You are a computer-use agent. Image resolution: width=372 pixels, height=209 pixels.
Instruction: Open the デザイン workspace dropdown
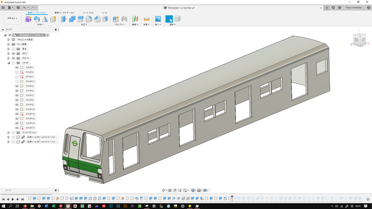[x=12, y=18]
